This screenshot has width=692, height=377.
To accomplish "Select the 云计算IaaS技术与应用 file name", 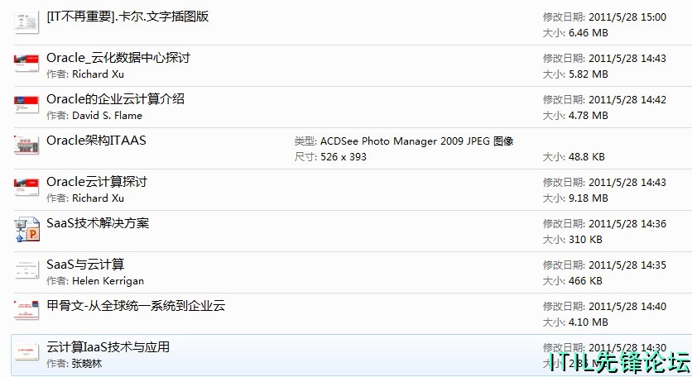I will point(108,347).
